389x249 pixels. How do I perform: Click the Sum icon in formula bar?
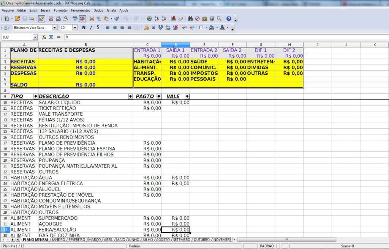[x=51, y=37]
